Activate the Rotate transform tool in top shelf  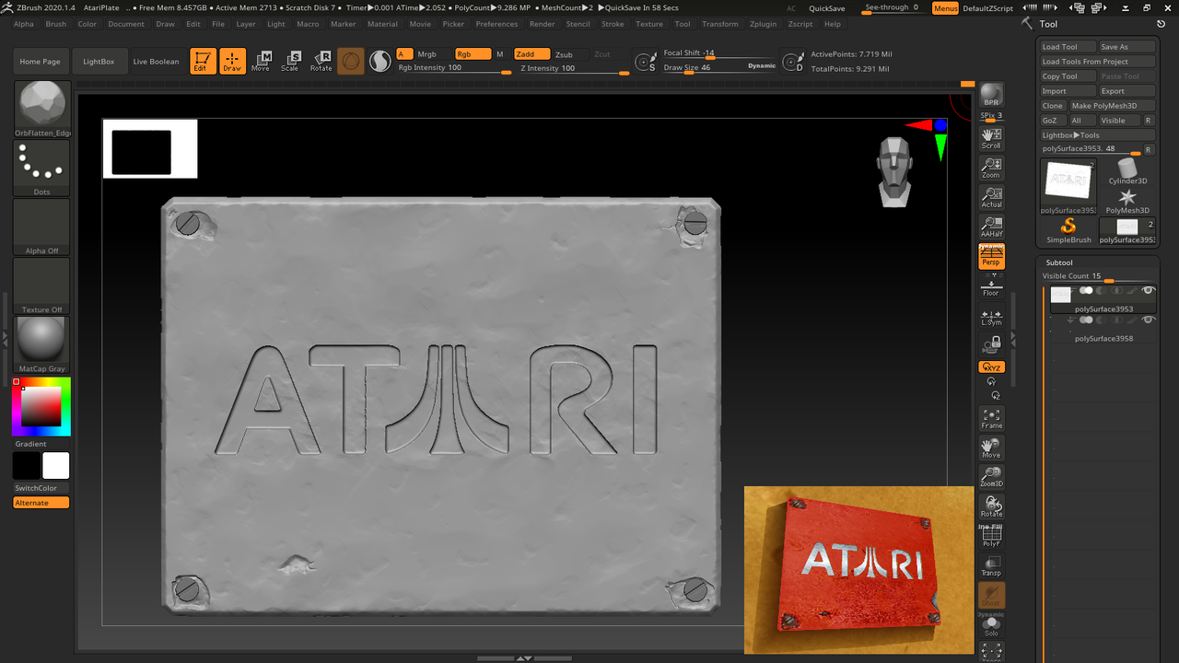321,61
